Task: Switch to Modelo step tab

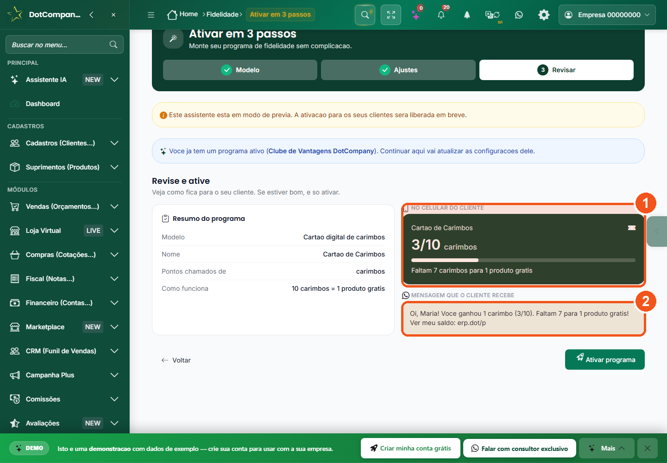Action: coord(240,70)
